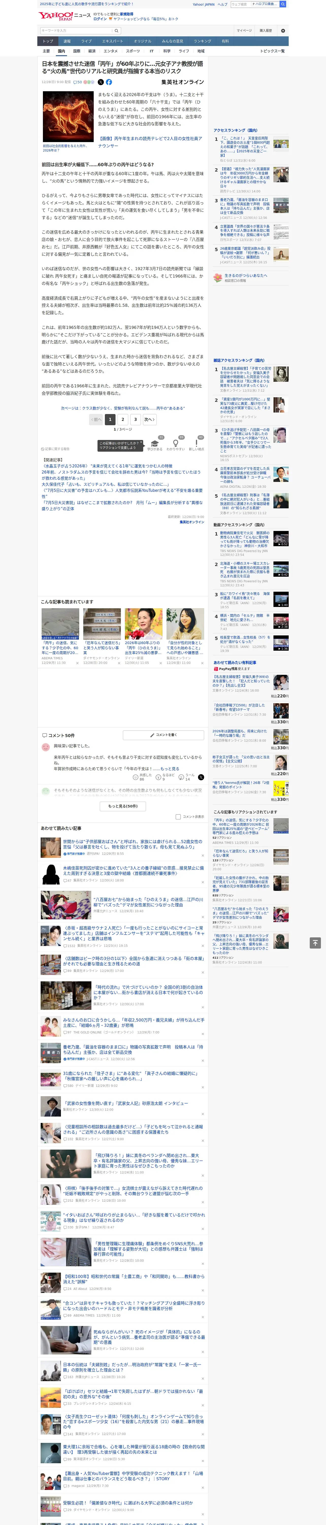This screenshot has height=1525, width=326.
Task: Open 集英社オンライン publisher link under headline
Action: (182, 82)
